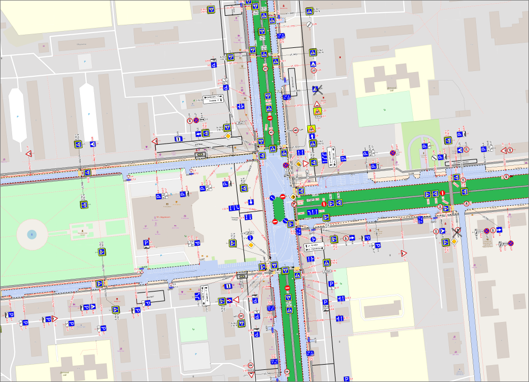Click the three-arrow lane direction sign on the plaza

(x=234, y=208)
